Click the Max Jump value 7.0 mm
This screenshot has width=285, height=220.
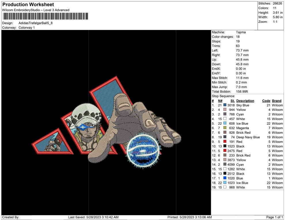click(x=241, y=87)
